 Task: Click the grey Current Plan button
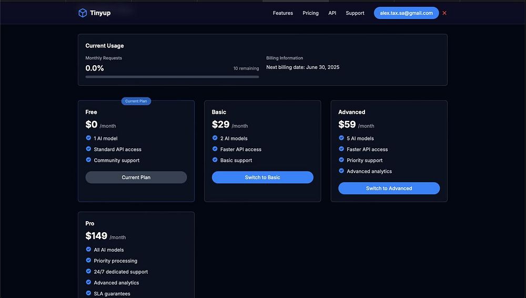136,177
